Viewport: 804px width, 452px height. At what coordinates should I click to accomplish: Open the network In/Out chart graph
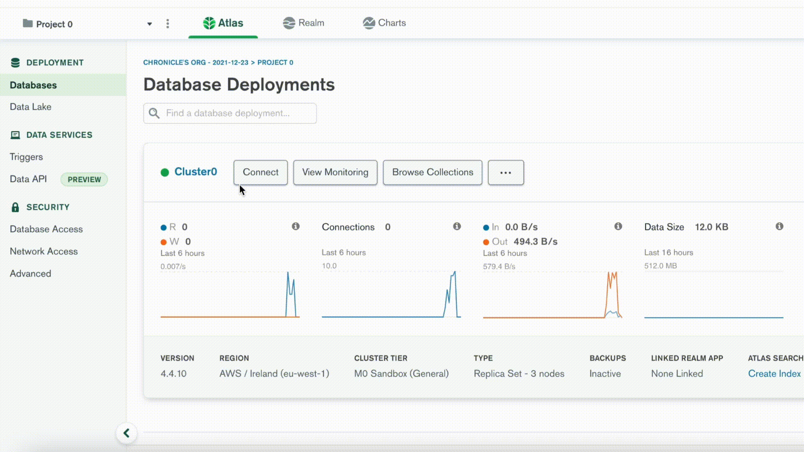coord(552,294)
